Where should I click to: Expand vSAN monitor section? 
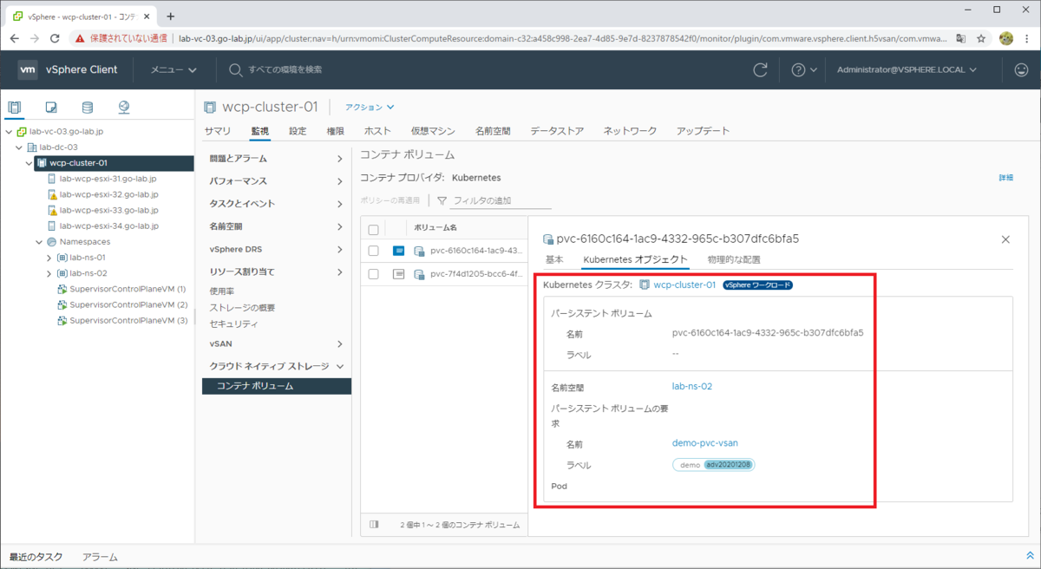(x=277, y=344)
